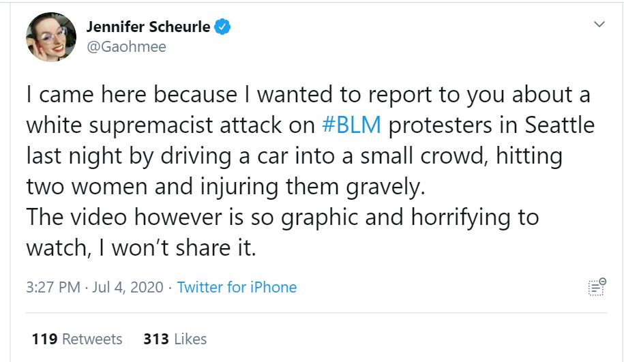Click the dotted note icon with minus badge

pos(596,287)
